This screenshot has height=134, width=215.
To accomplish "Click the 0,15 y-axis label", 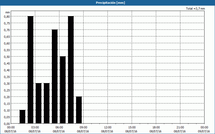I will coord(7,103).
